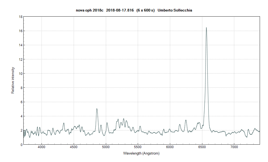Click the exposure label '(6 x 600 s)'

point(146,11)
